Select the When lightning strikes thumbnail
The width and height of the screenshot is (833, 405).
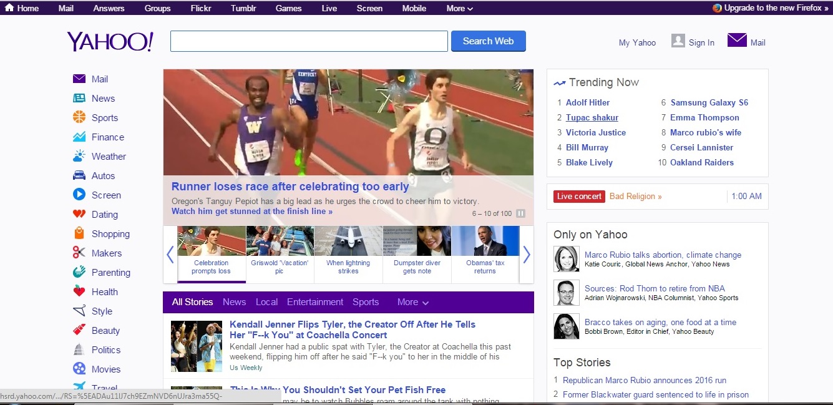click(348, 254)
